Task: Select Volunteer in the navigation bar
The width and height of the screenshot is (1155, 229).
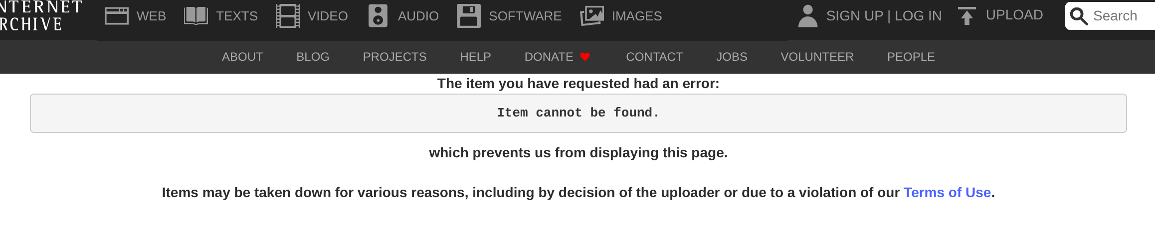Action: (x=817, y=57)
